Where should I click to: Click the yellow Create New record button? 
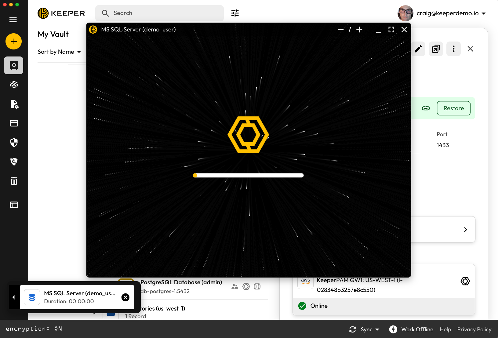coord(13,41)
